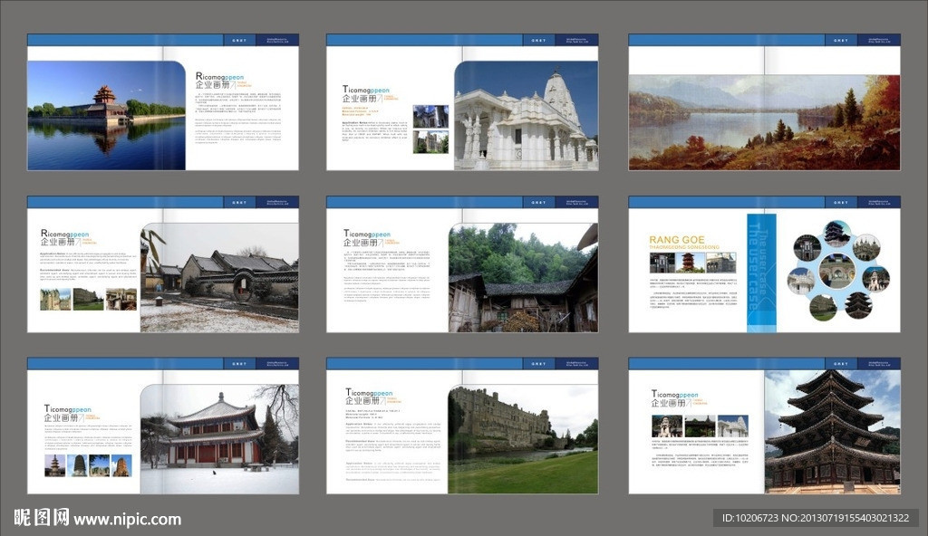Image resolution: width=928 pixels, height=536 pixels.
Task: Click the 'RANG GOE' orange heading
Action: coord(676,240)
